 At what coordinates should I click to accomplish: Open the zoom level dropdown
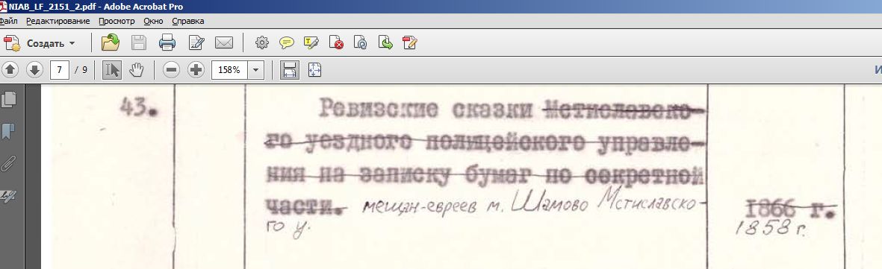[x=256, y=70]
